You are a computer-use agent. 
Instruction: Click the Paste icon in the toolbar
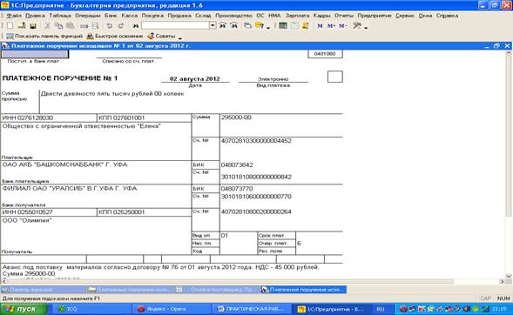coord(70,25)
